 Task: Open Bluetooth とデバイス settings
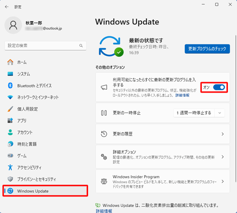click(46, 85)
